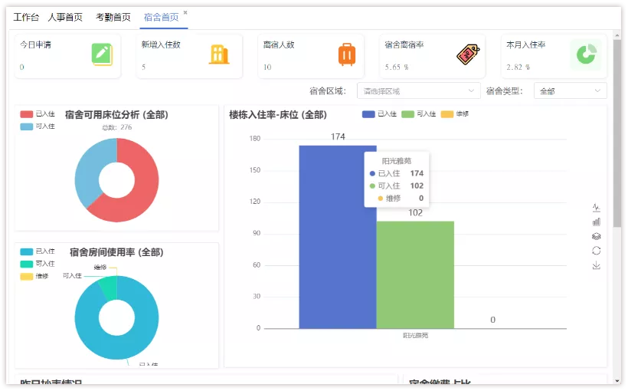The image size is (628, 391).
Task: Switch bar chart to line chart view
Action: coord(597,208)
